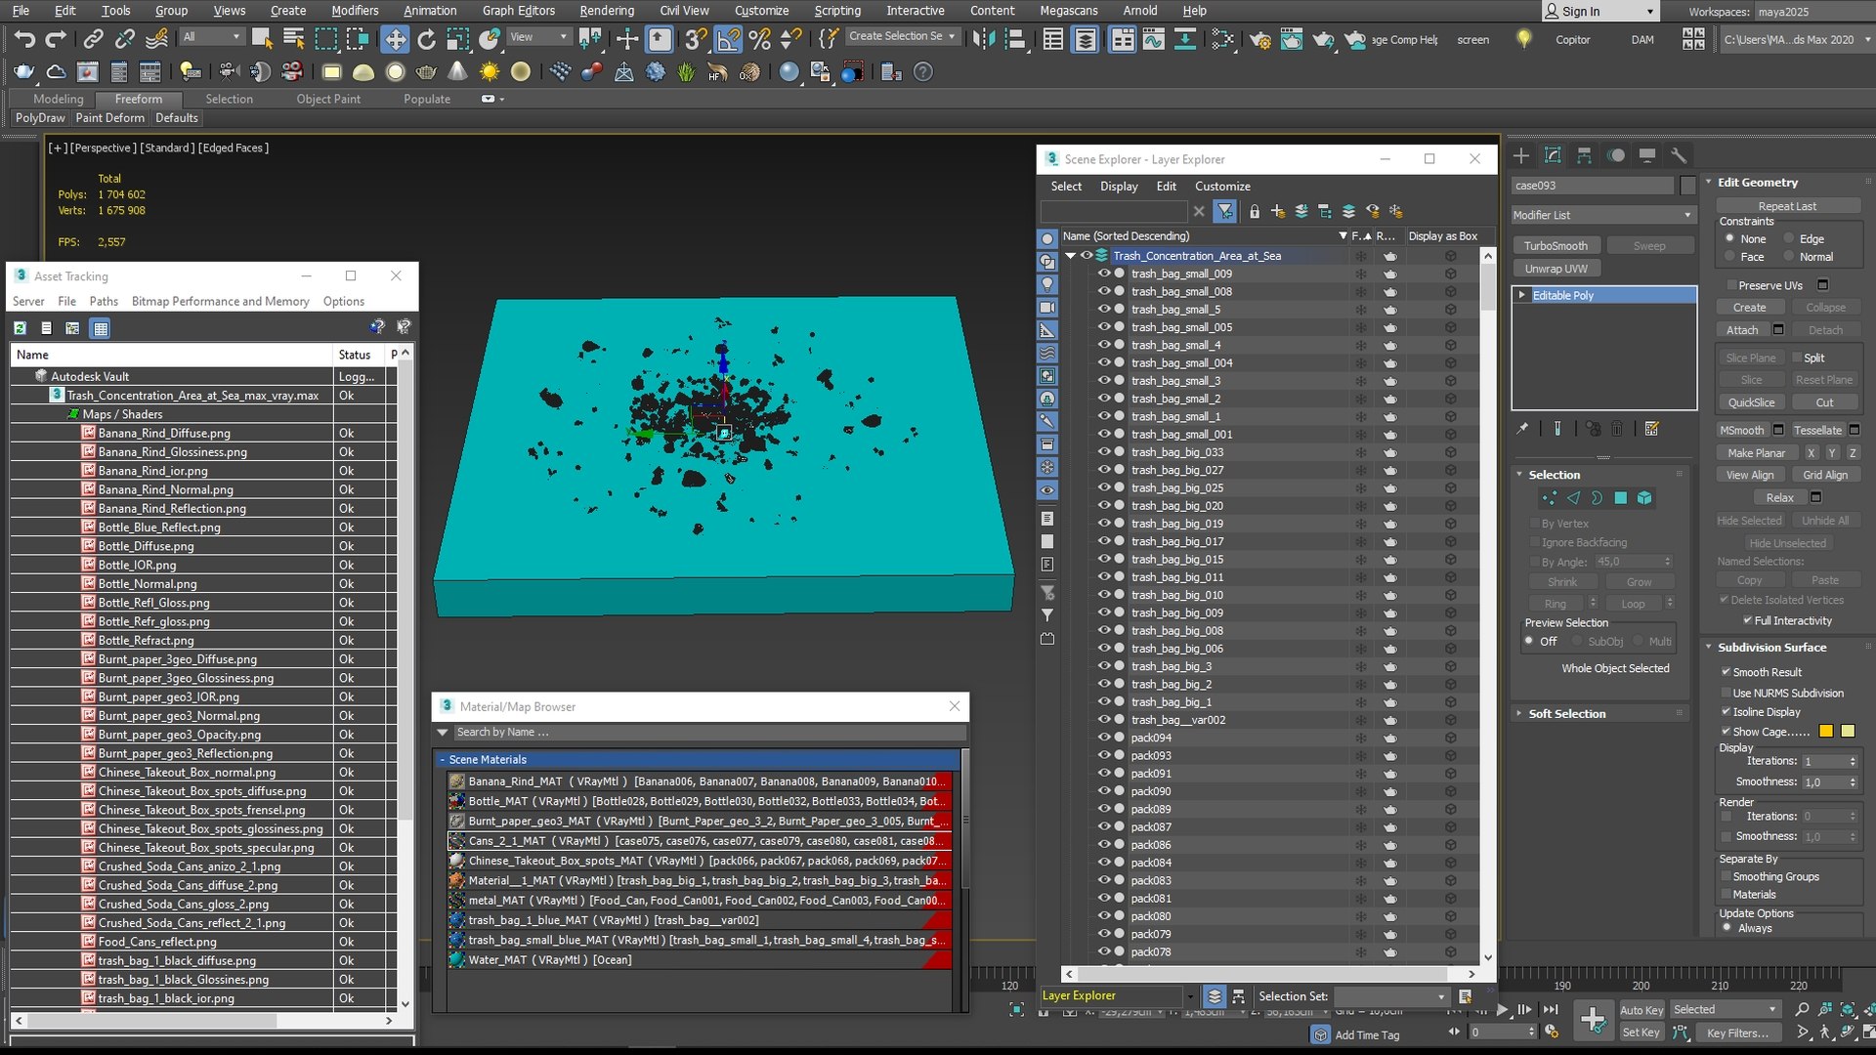Open the Modifier List dropdown
The width and height of the screenshot is (1876, 1055).
click(x=1602, y=215)
